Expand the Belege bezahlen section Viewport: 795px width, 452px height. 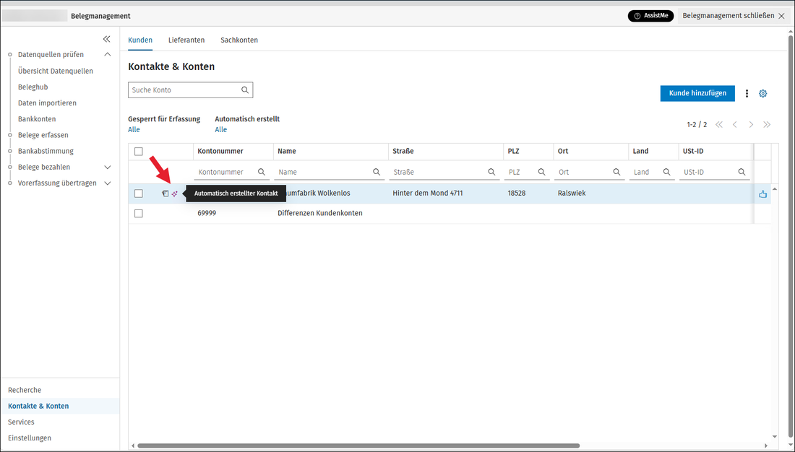coord(108,168)
